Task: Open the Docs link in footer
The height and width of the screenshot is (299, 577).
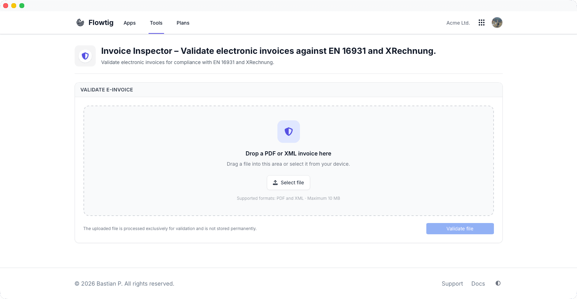Action: coord(478,284)
